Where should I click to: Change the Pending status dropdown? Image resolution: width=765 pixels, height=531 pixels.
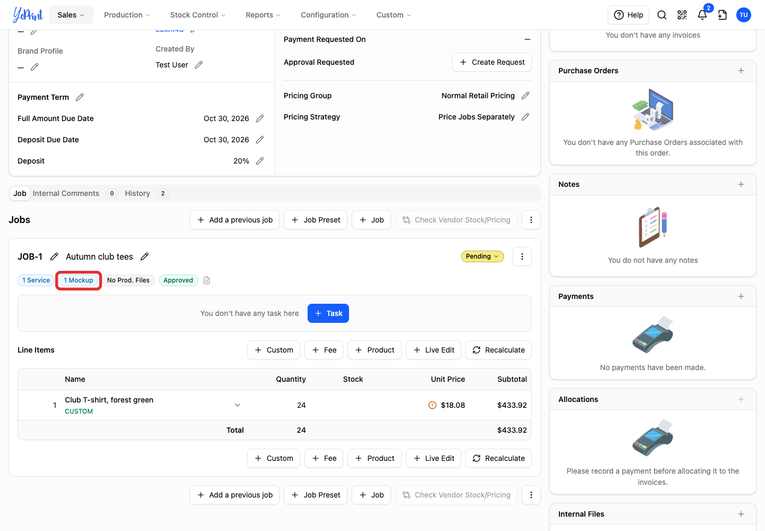pos(482,256)
